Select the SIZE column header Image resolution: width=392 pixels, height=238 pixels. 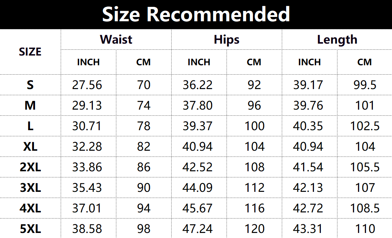pos(30,52)
